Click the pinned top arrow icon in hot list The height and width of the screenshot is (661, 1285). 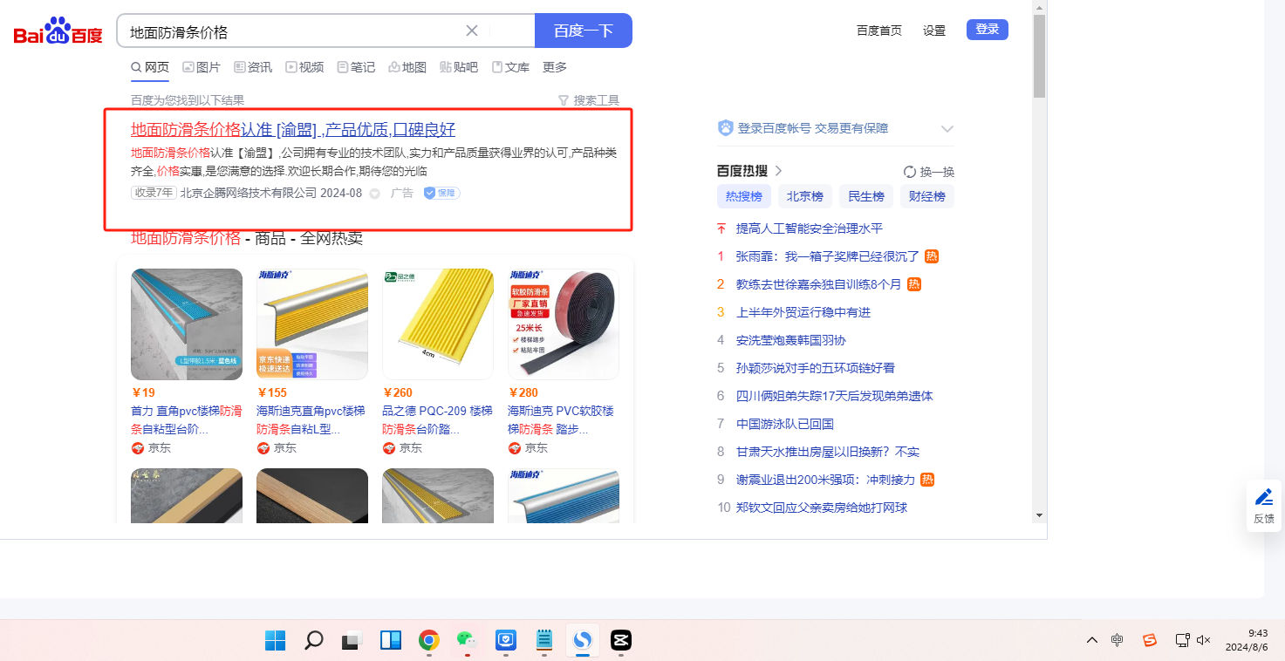coord(721,228)
